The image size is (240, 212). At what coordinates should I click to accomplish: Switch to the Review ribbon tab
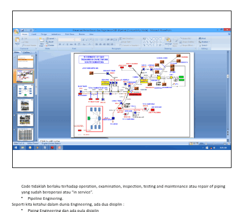click(x=82, y=34)
